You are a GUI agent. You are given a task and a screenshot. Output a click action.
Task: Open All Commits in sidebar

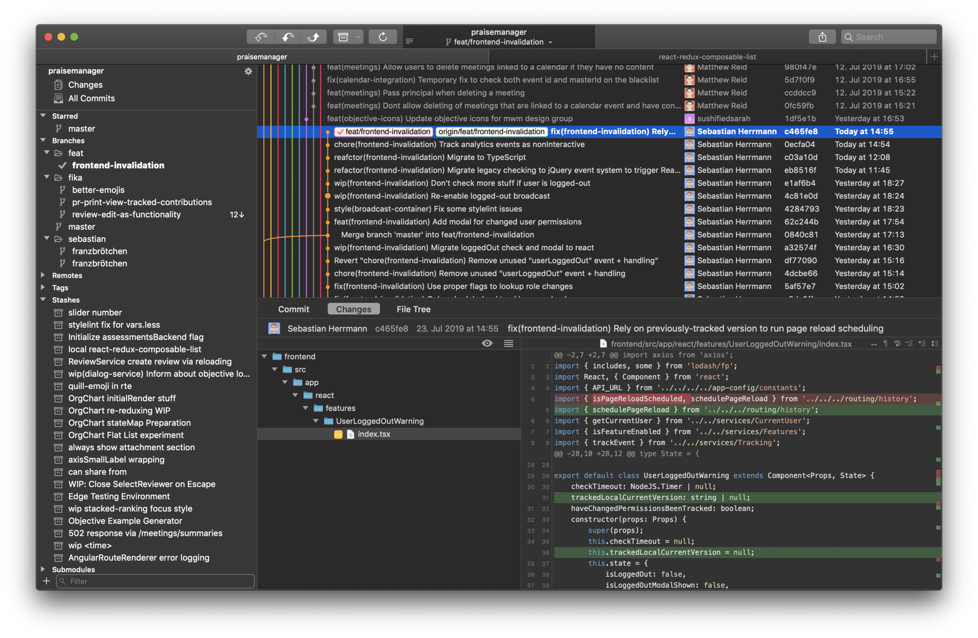pyautogui.click(x=91, y=98)
